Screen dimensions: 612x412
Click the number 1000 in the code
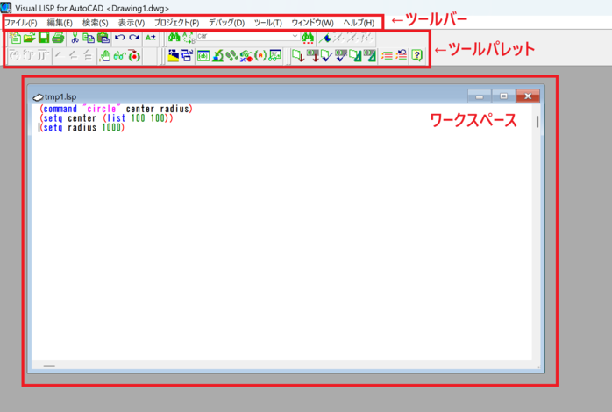111,128
